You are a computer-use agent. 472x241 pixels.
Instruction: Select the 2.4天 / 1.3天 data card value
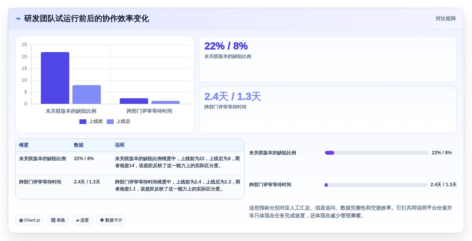pos(232,96)
